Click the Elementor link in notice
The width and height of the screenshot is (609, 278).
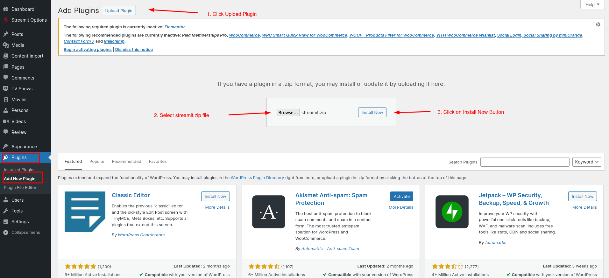click(175, 27)
